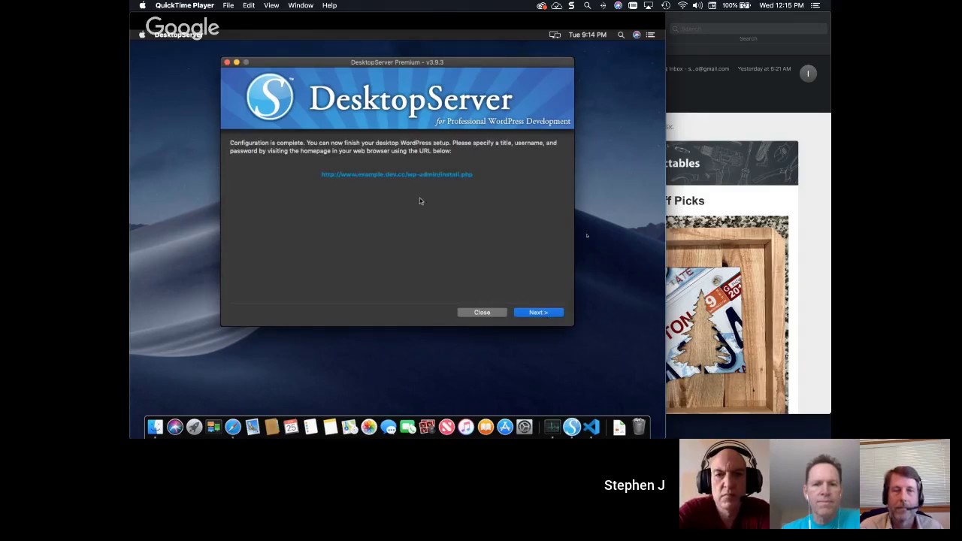Viewport: 962px width, 541px height.
Task: Open Maps from the dock
Action: (349, 428)
